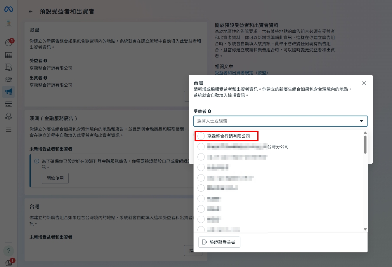Image resolution: width=392 pixels, height=267 pixels.
Task: Select the third radio option in list
Action: pos(201,157)
